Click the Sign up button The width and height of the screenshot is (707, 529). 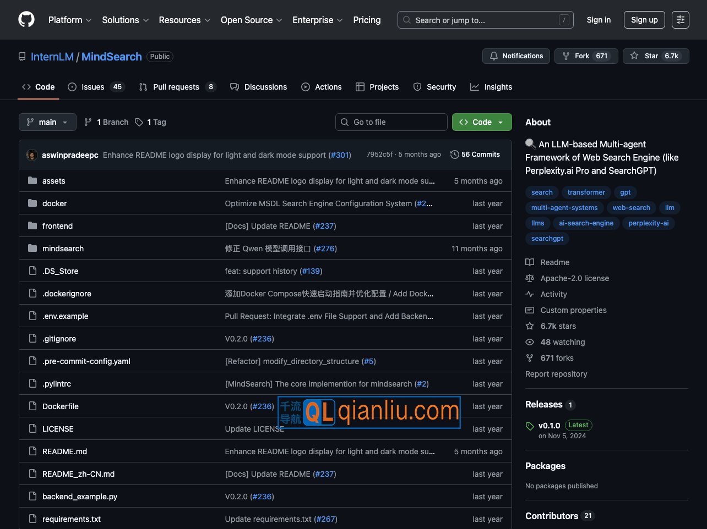pos(644,20)
